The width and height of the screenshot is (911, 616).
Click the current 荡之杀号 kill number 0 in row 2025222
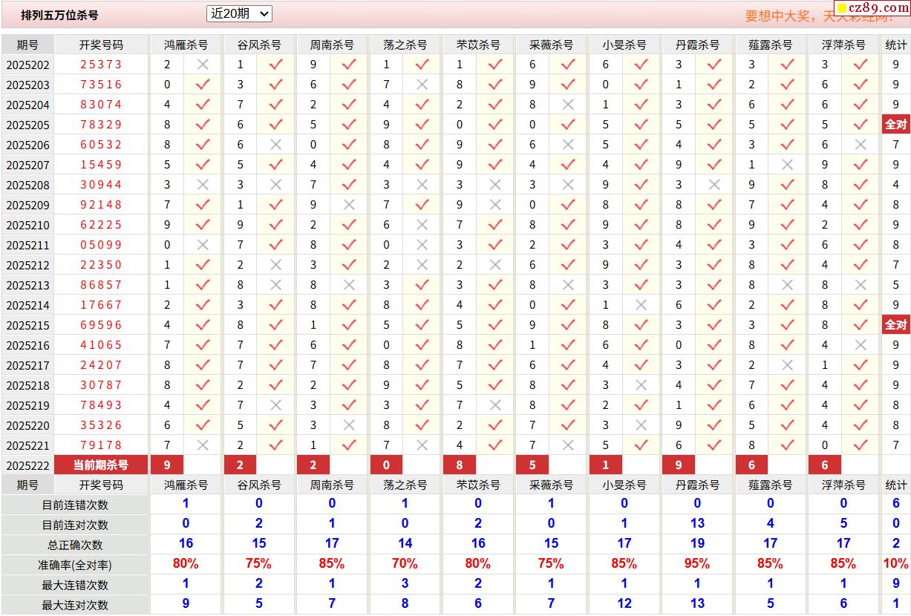(x=386, y=465)
